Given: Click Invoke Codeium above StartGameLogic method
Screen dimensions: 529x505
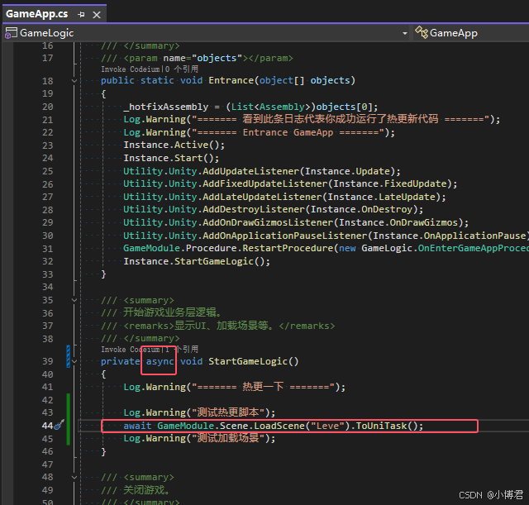Looking at the screenshot, I should coord(131,350).
